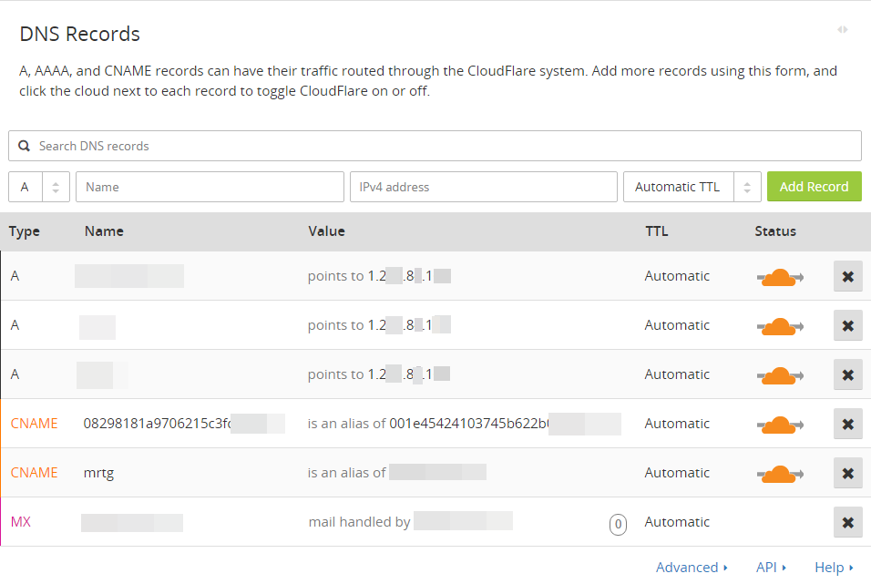Open the record type A dropdown
Image resolution: width=871 pixels, height=584 pixels.
39,187
